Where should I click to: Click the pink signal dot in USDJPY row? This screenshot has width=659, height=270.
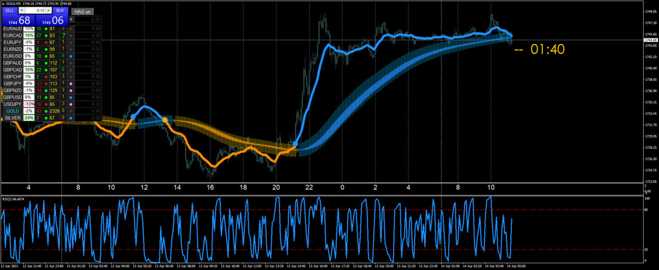(x=71, y=104)
